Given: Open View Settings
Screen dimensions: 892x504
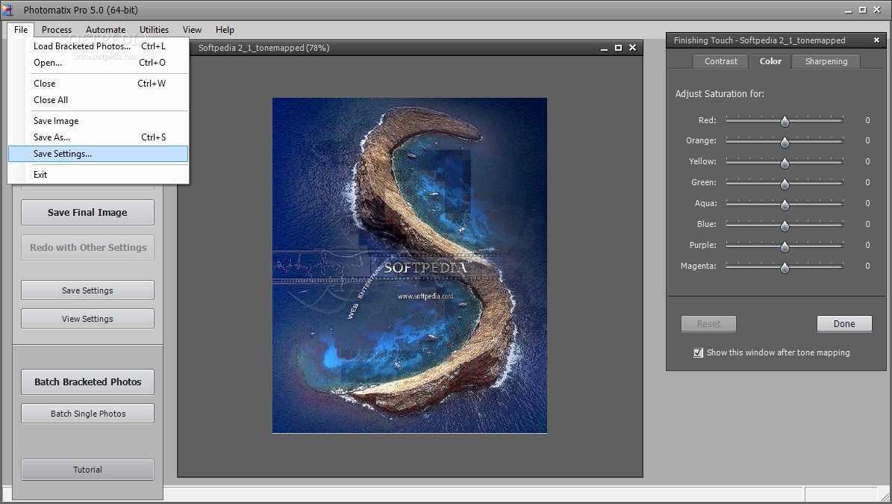Looking at the screenshot, I should click(x=87, y=319).
